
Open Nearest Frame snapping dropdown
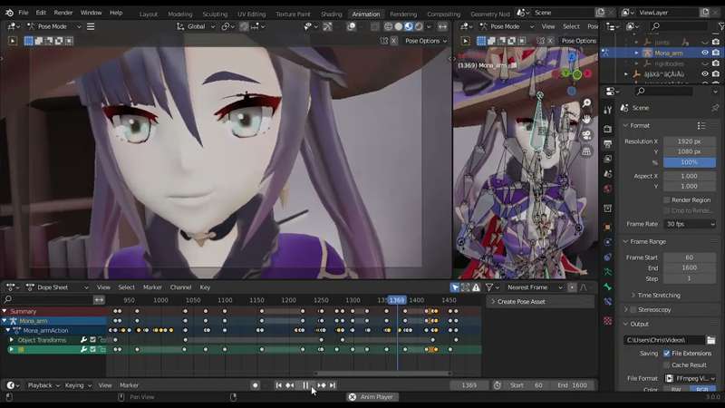(x=535, y=287)
